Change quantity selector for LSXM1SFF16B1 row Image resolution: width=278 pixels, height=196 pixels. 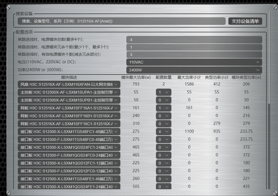click(x=164, y=116)
